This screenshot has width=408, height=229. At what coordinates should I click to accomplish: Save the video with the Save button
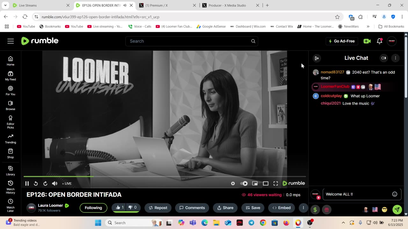(253, 208)
